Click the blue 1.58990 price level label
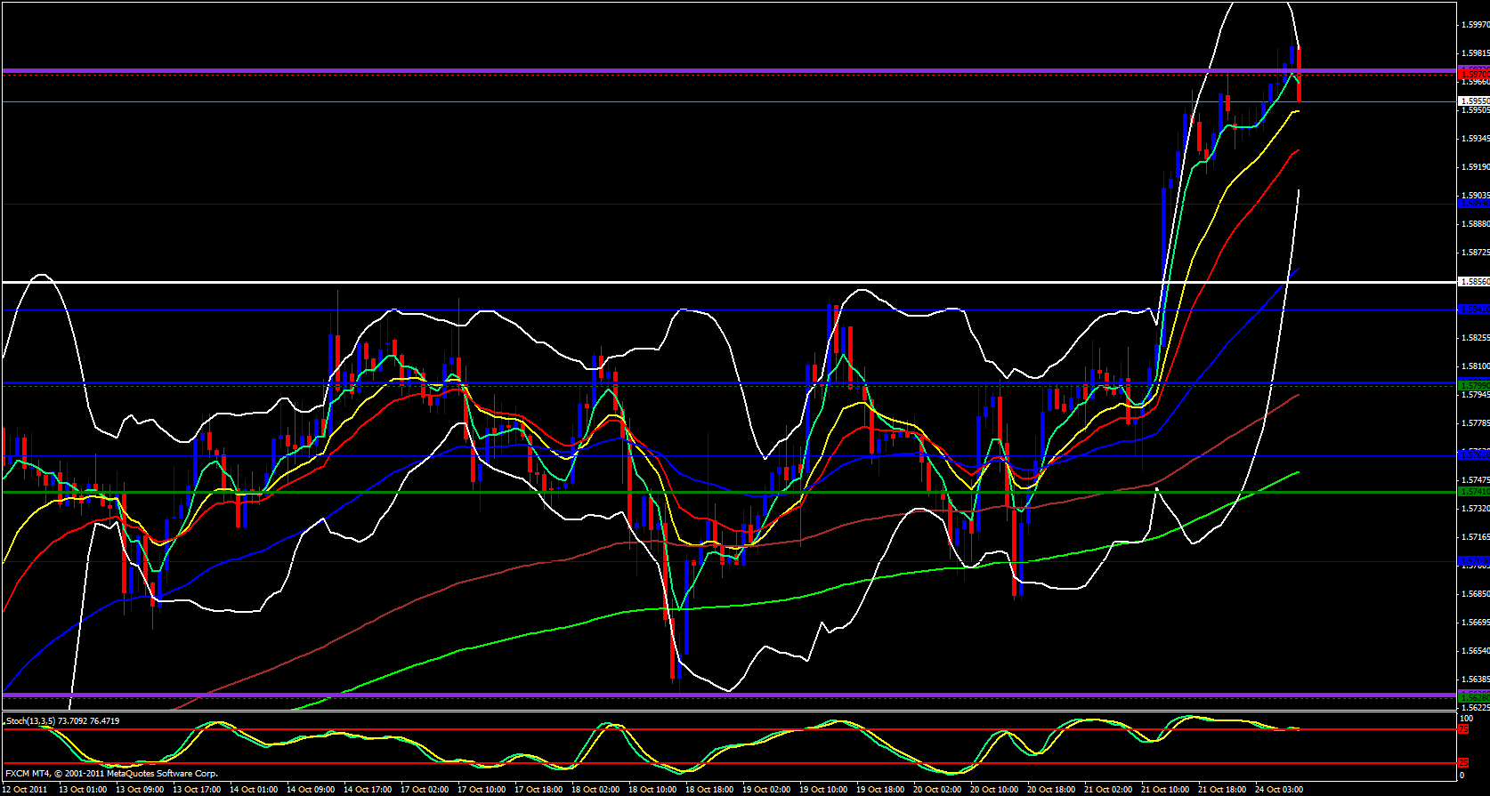The width and height of the screenshot is (1490, 796). pos(1473,204)
